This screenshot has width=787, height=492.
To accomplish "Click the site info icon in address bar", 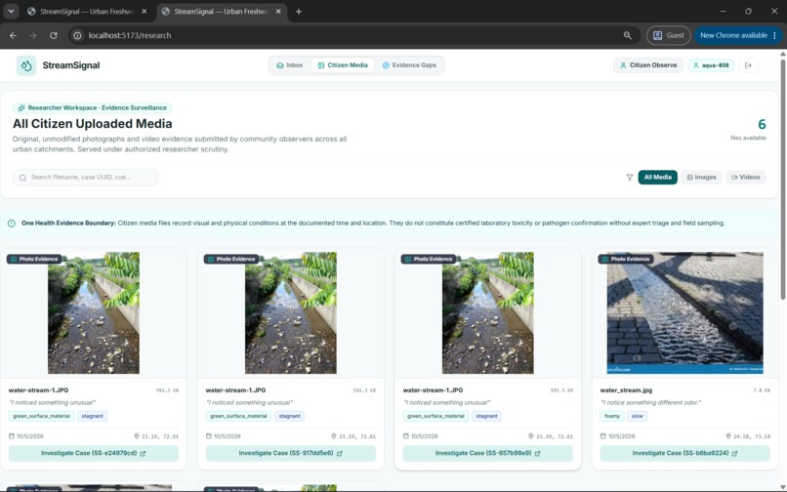I will (x=77, y=36).
